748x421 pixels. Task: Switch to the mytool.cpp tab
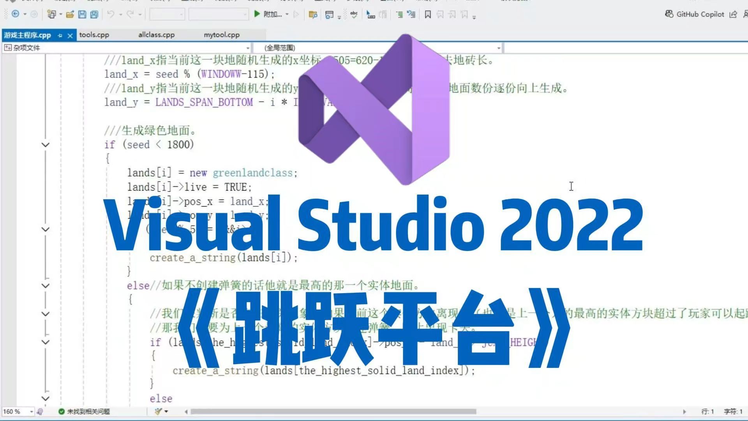(222, 35)
